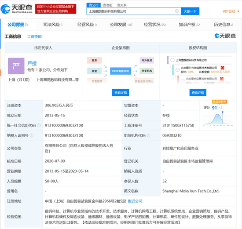Clear the search field with the X icon
This screenshot has height=229, width=242.
point(177,11)
